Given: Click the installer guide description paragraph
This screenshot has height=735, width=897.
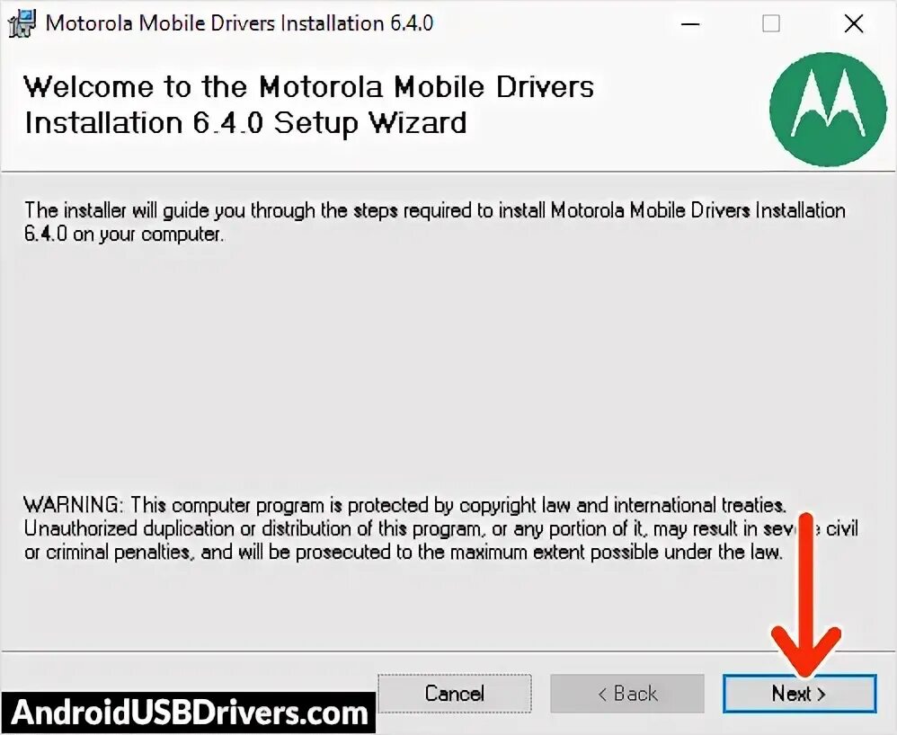Looking at the screenshot, I should (x=435, y=222).
